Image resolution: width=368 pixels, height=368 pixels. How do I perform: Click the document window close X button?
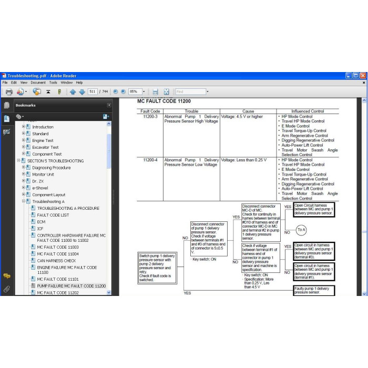(x=364, y=83)
